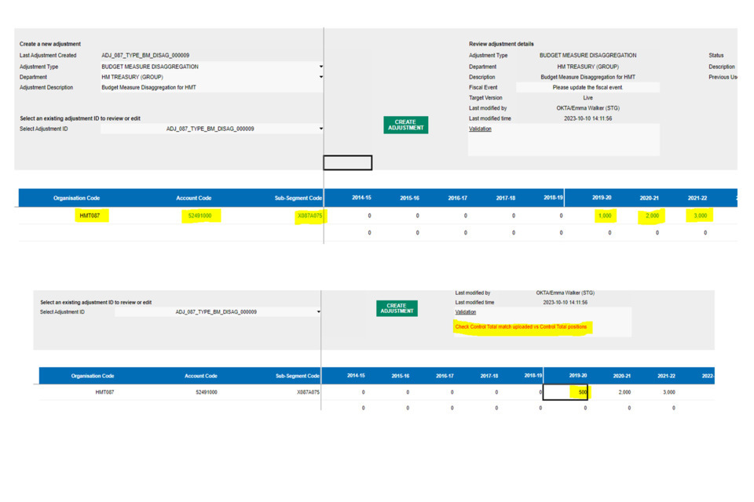754x502 pixels.
Task: Click the Validation link above the red error
Action: click(466, 312)
